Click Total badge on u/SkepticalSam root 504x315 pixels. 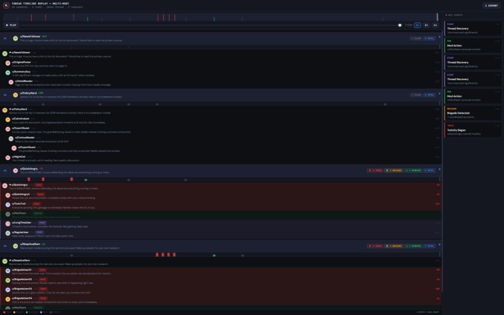click(x=430, y=246)
